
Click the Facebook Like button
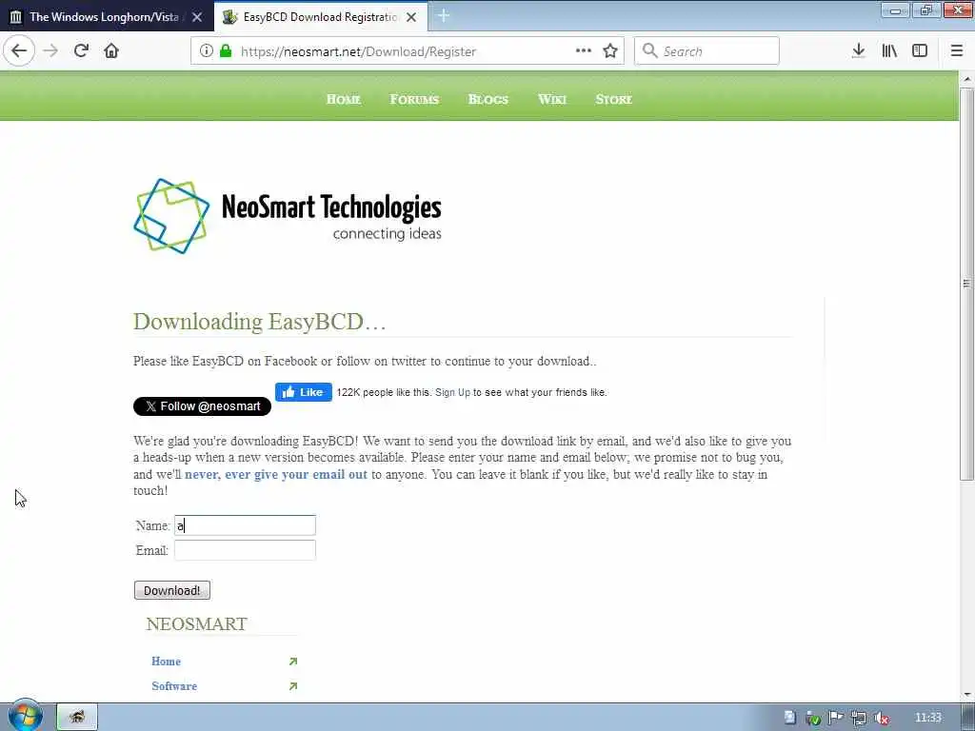click(x=304, y=392)
